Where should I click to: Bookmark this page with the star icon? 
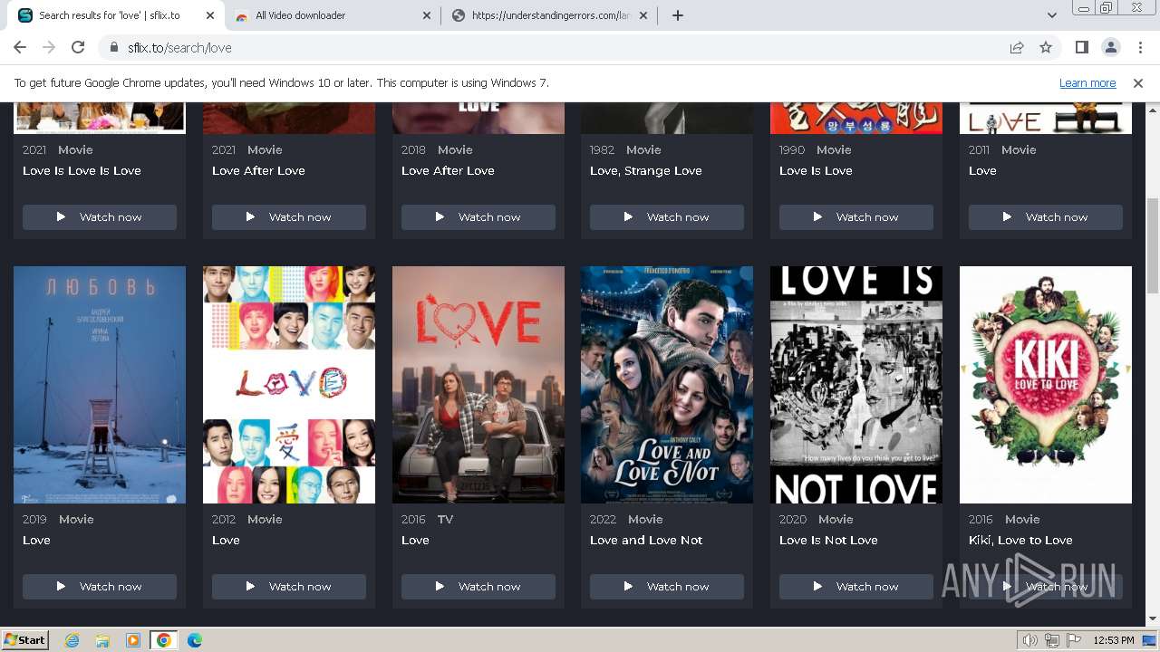pos(1046,47)
